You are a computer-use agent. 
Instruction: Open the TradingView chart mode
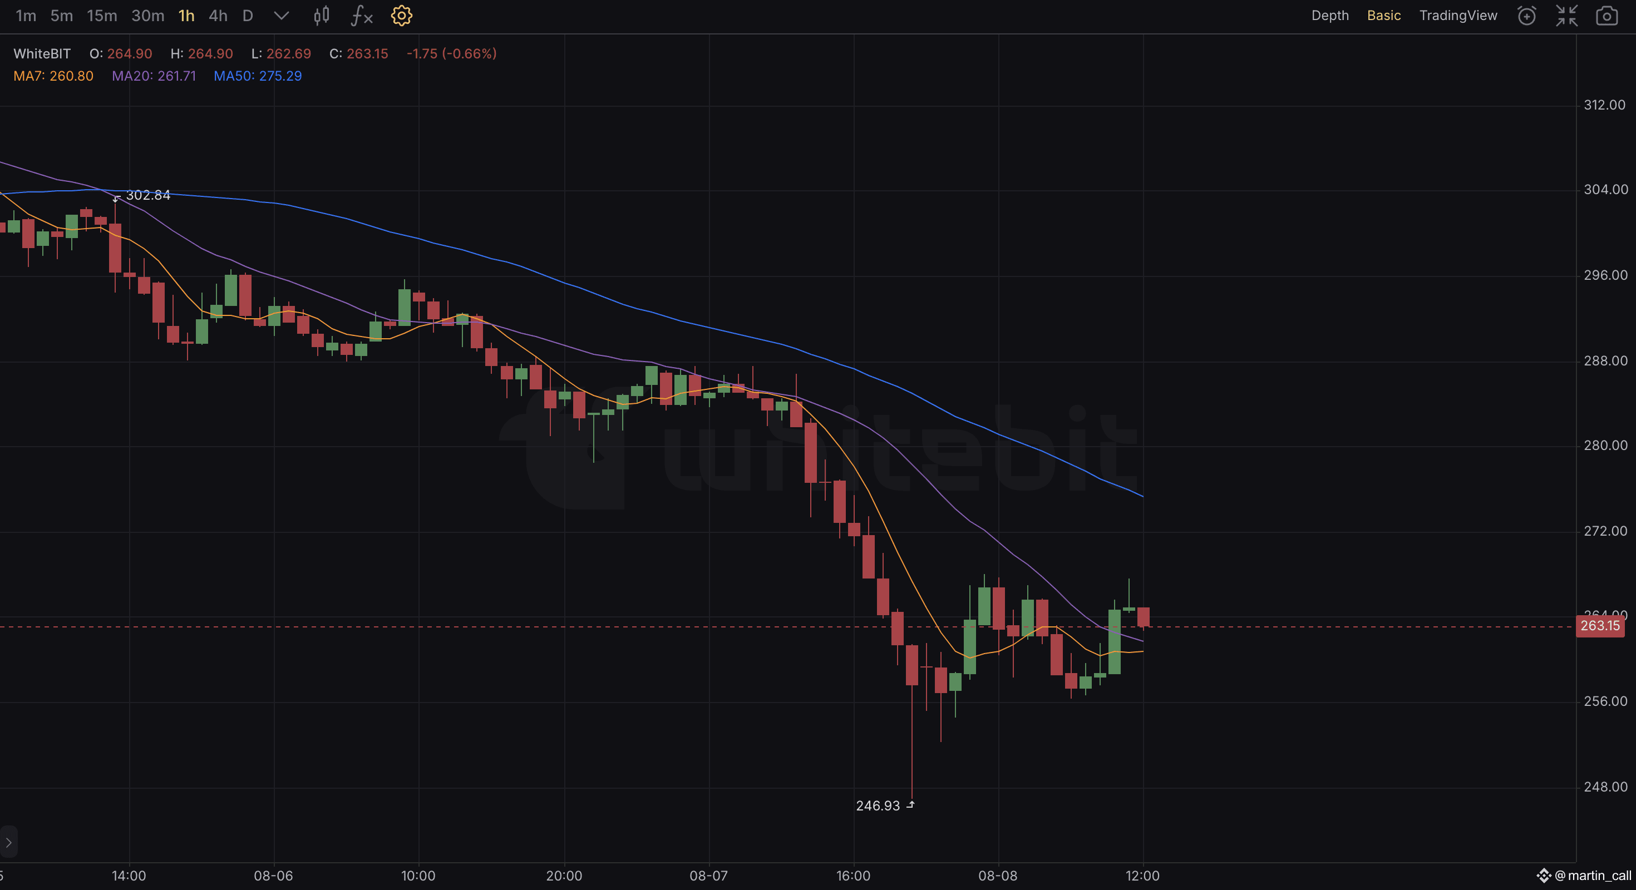tap(1458, 15)
